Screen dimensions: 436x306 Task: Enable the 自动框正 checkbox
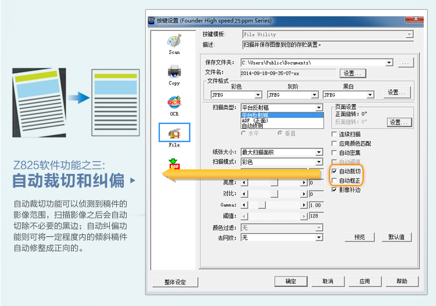pos(334,181)
